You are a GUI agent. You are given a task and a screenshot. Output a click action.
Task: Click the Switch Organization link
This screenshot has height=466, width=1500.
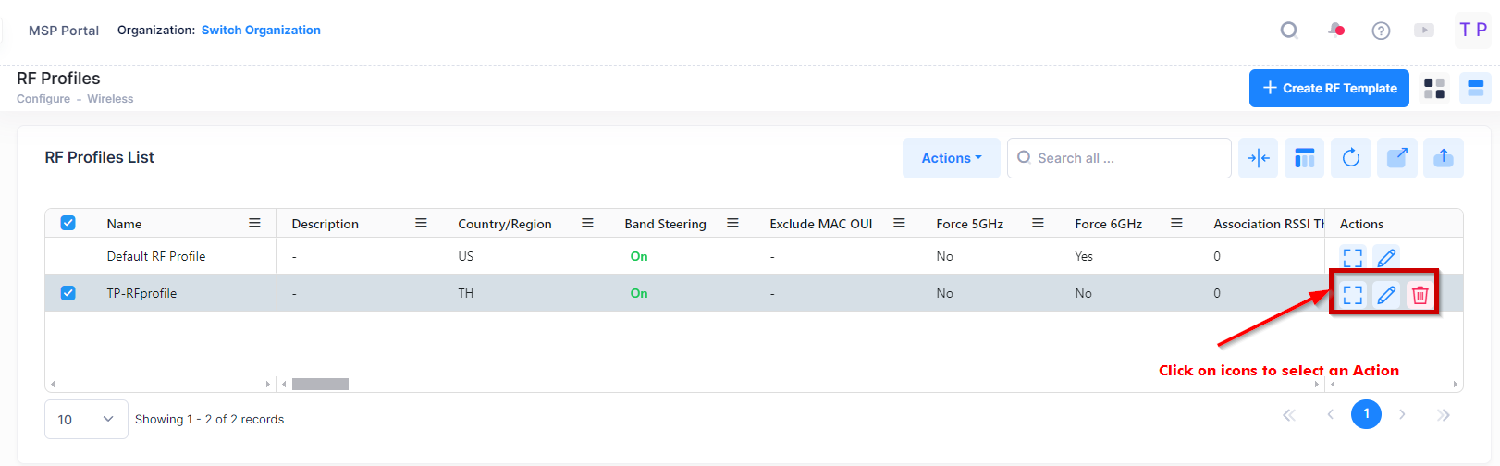261,31
